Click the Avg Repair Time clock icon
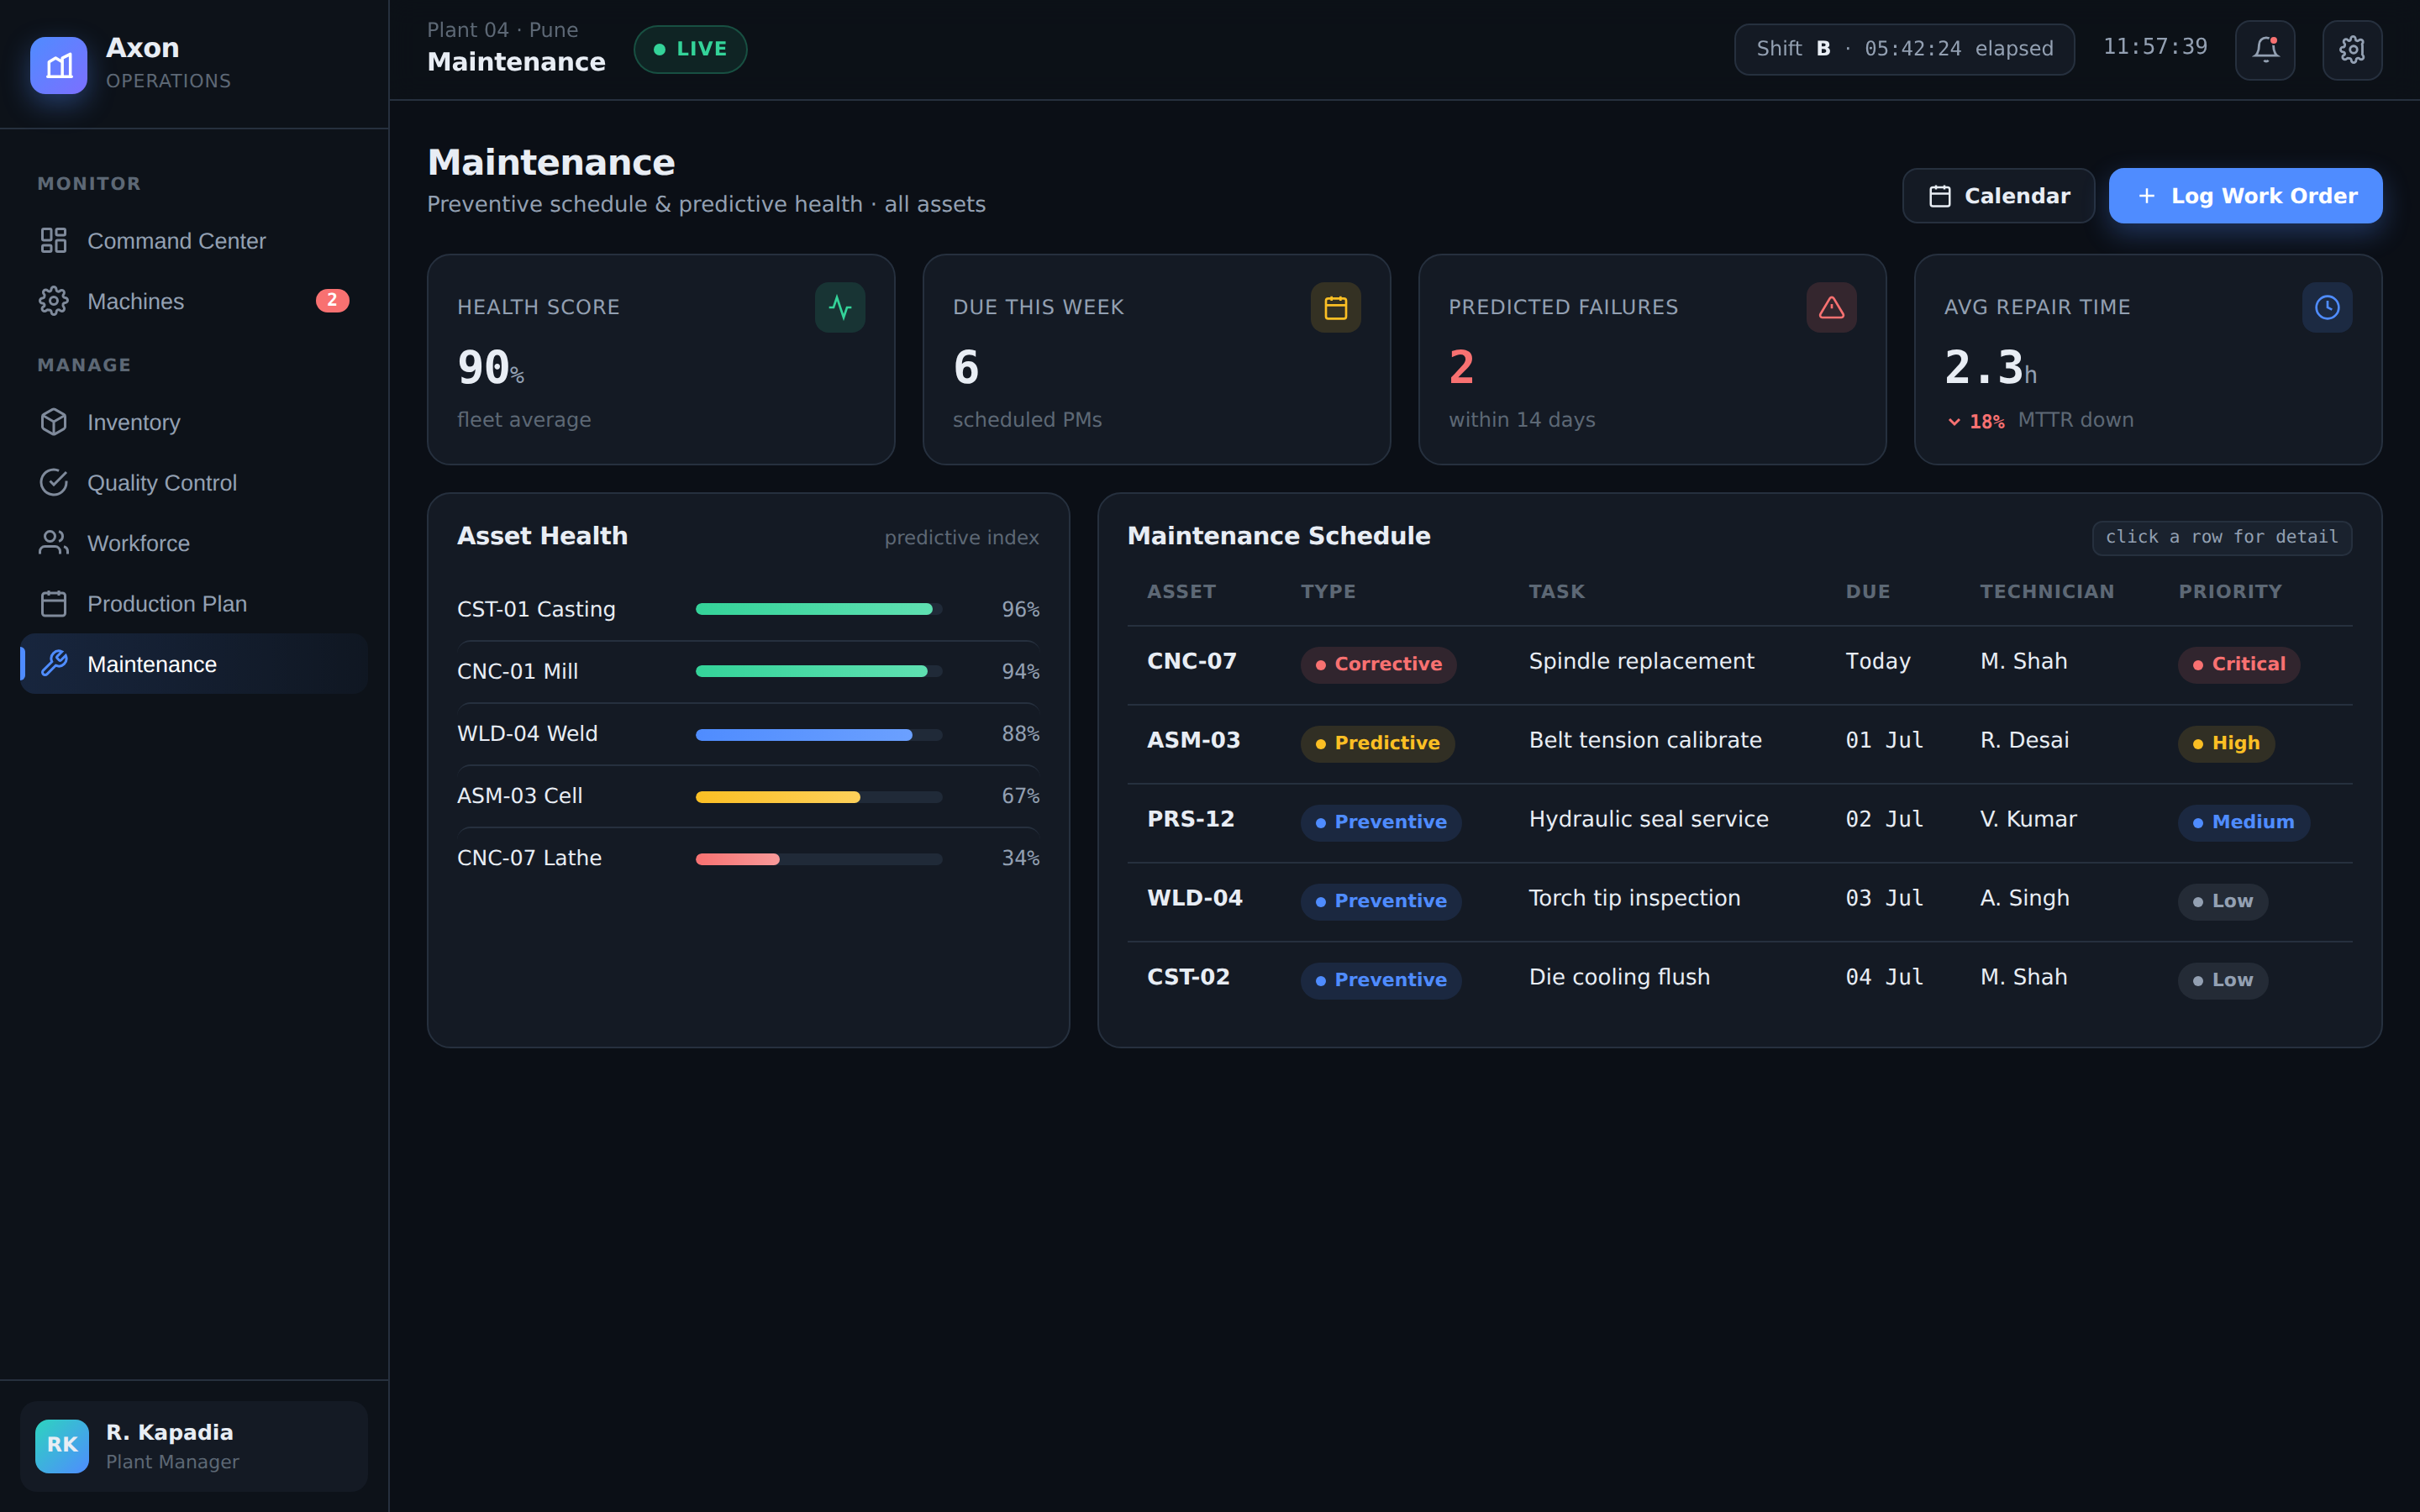The image size is (2420, 1512). pyautogui.click(x=2328, y=307)
